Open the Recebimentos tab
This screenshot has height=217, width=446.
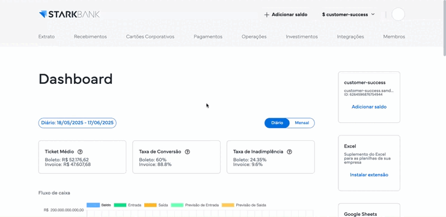[x=90, y=37]
